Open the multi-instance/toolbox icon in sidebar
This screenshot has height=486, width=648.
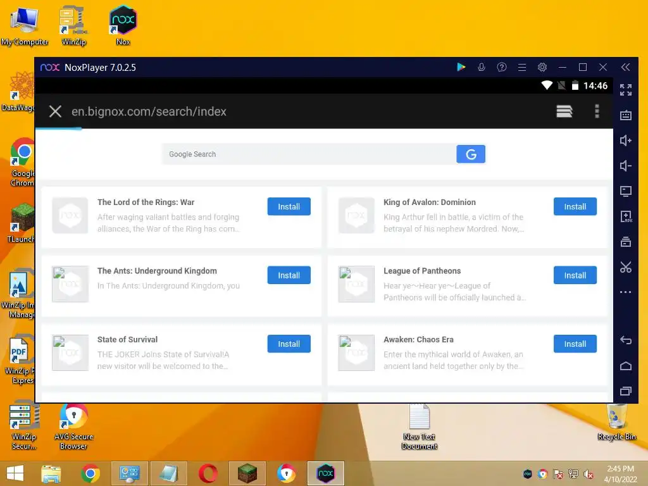point(626,242)
